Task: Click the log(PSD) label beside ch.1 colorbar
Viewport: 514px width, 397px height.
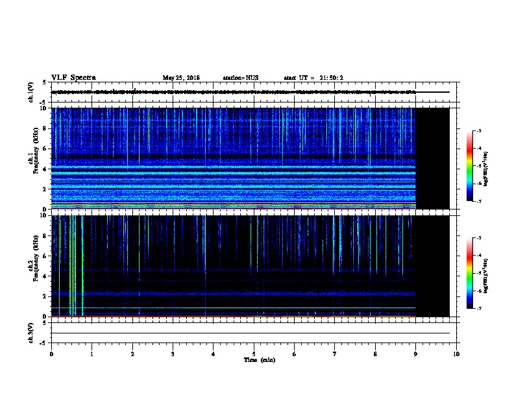Action: point(486,169)
